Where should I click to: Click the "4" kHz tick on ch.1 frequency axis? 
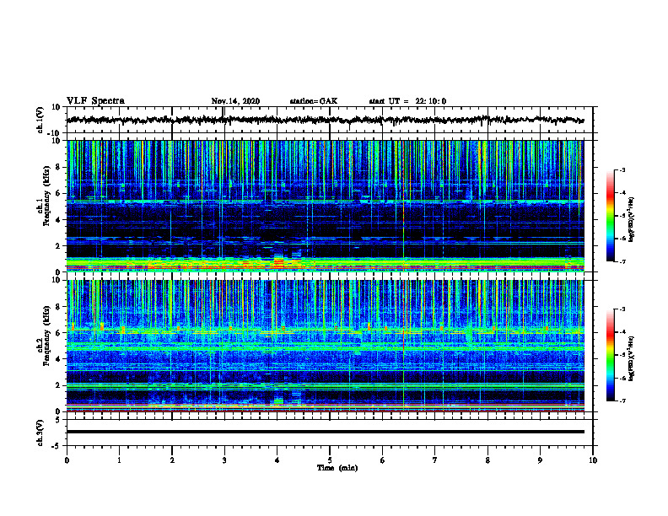tap(58, 220)
